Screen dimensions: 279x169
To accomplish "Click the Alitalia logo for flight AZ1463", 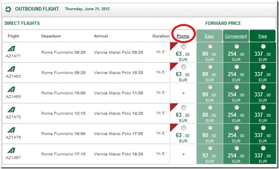I will (11, 69).
